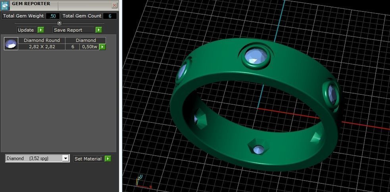The image size is (390, 192).
Task: Click the gem quantity 6 cell
Action: pos(73,47)
